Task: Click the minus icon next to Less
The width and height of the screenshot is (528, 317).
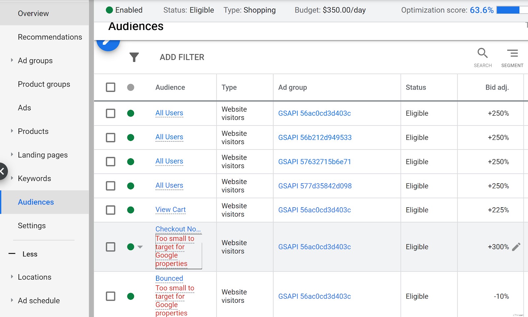Action: (x=12, y=254)
